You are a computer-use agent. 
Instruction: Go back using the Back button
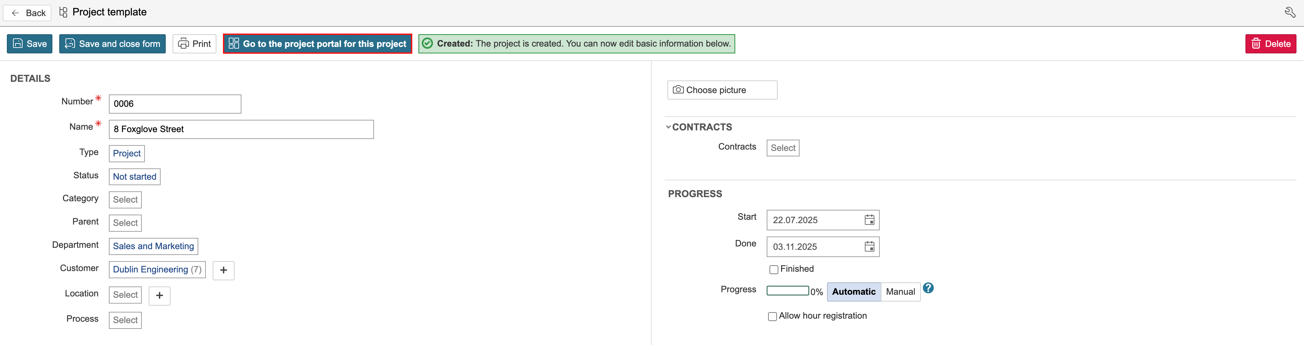tap(28, 13)
